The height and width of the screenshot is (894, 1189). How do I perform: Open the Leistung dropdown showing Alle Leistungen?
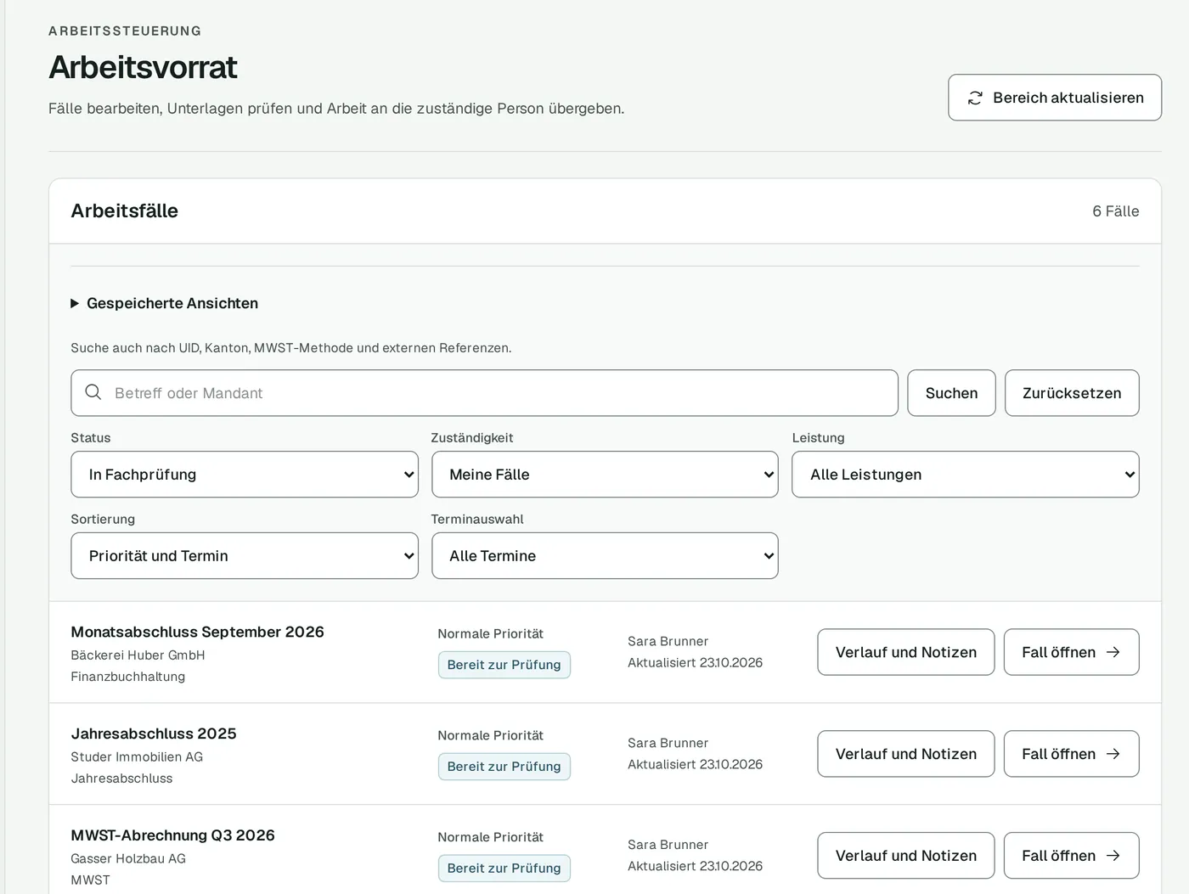pos(966,475)
